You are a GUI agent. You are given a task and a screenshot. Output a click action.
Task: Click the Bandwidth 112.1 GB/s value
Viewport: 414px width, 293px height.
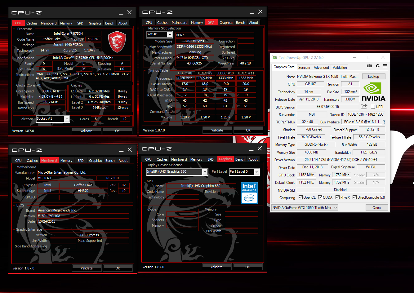pos(369,152)
